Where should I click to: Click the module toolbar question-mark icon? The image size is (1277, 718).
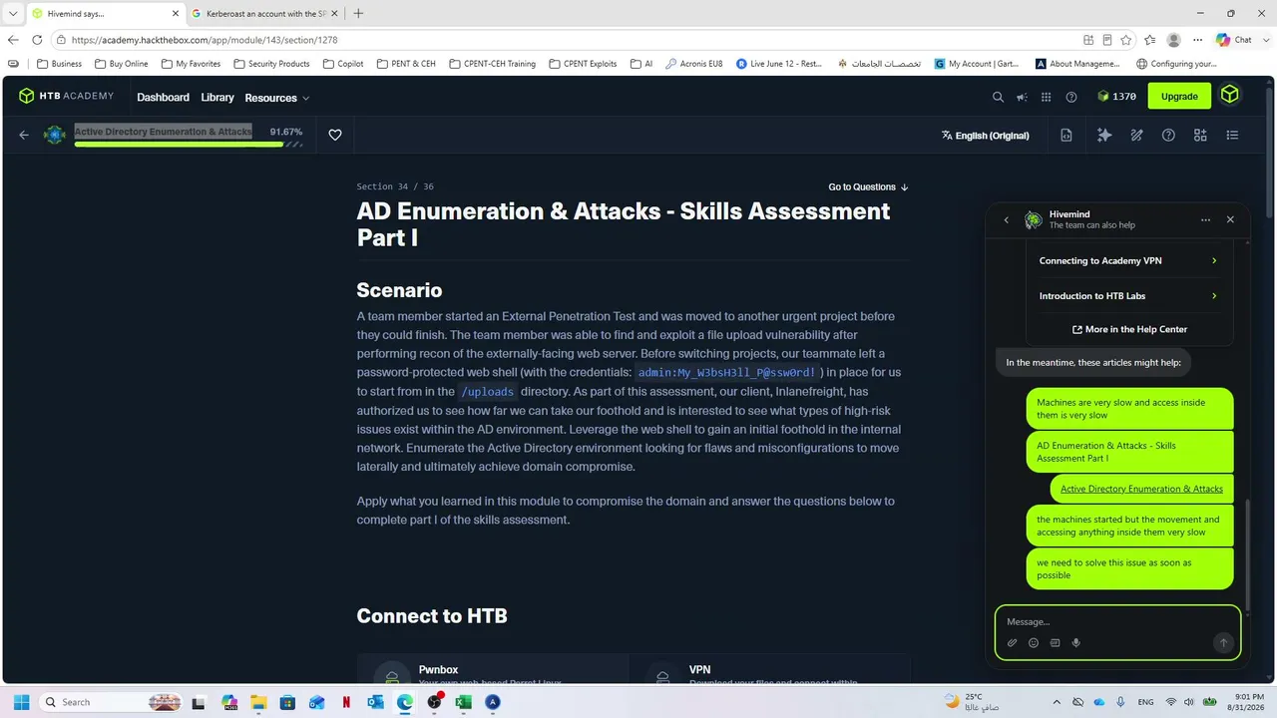1168,135
